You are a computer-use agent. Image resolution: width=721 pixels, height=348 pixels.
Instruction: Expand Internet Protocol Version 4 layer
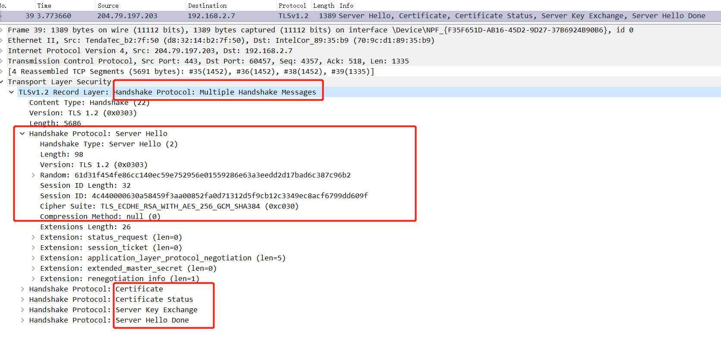2,51
